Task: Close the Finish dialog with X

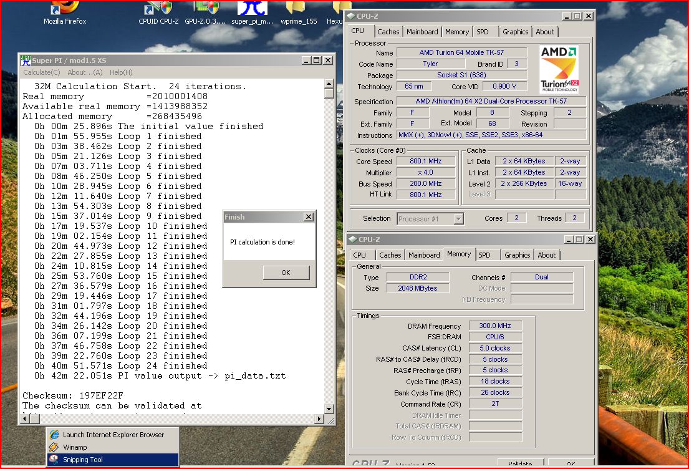Action: [x=309, y=216]
